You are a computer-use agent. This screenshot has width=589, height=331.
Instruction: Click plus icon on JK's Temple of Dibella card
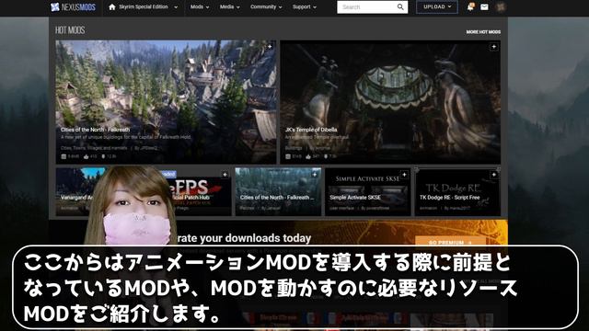(x=493, y=47)
